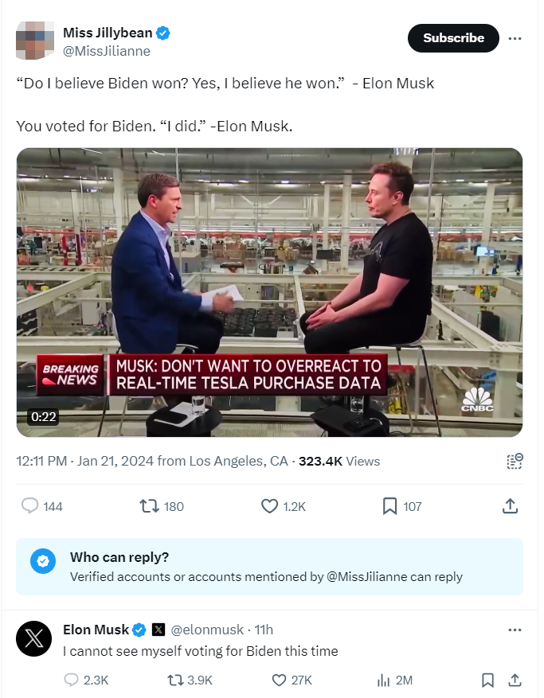The height and width of the screenshot is (698, 544).
Task: Repost Elon Musk's reply
Action: [176, 680]
